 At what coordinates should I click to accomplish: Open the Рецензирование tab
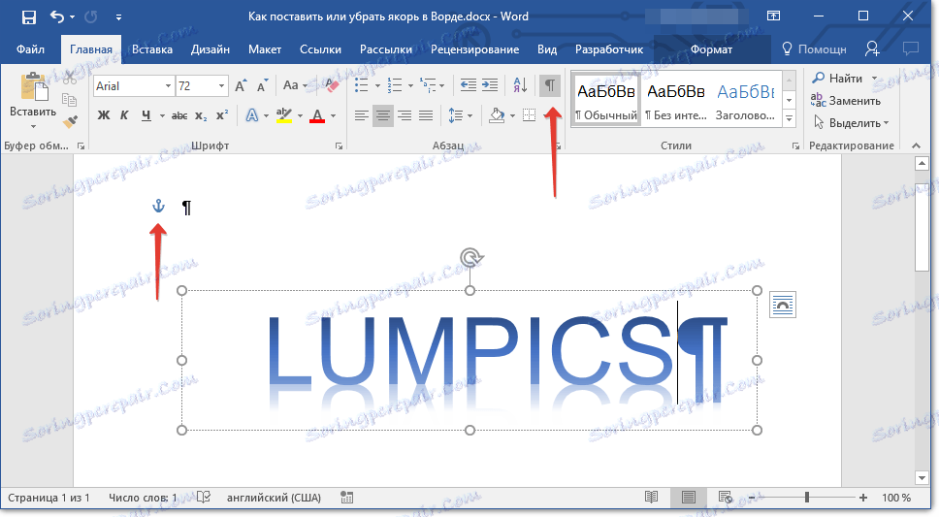coord(475,49)
